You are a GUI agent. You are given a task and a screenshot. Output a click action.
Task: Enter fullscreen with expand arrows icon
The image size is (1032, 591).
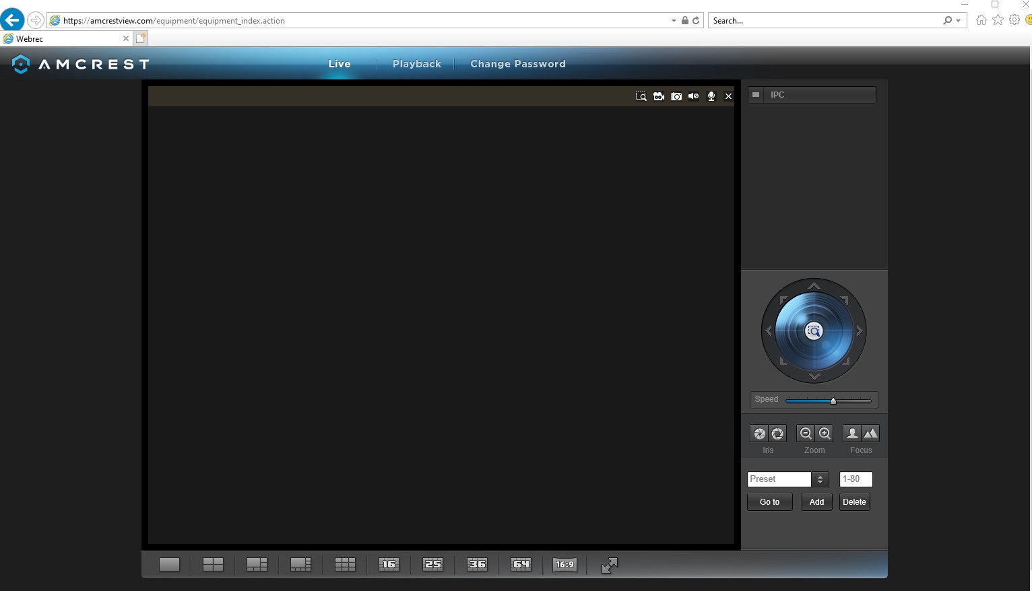(x=609, y=565)
